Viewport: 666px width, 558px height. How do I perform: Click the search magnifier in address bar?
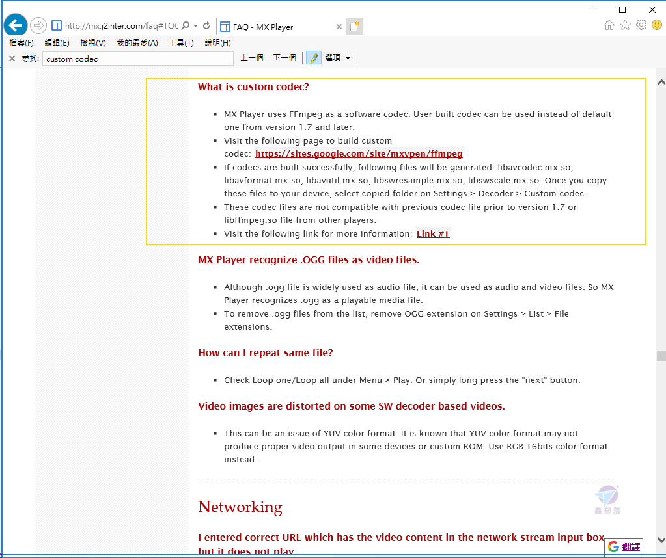[x=186, y=26]
